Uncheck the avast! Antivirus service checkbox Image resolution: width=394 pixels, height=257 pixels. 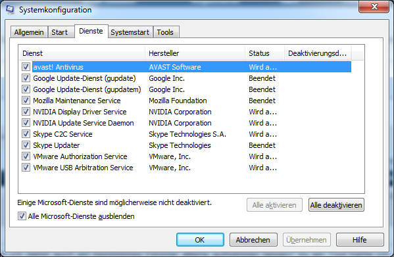(x=26, y=67)
